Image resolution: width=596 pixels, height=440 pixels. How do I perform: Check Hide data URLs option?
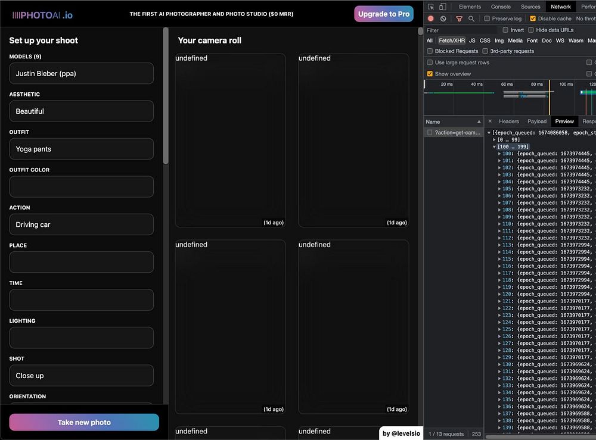pyautogui.click(x=531, y=30)
